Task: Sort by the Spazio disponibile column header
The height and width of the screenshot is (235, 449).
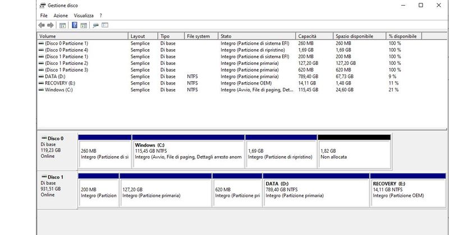Action: tap(360, 36)
